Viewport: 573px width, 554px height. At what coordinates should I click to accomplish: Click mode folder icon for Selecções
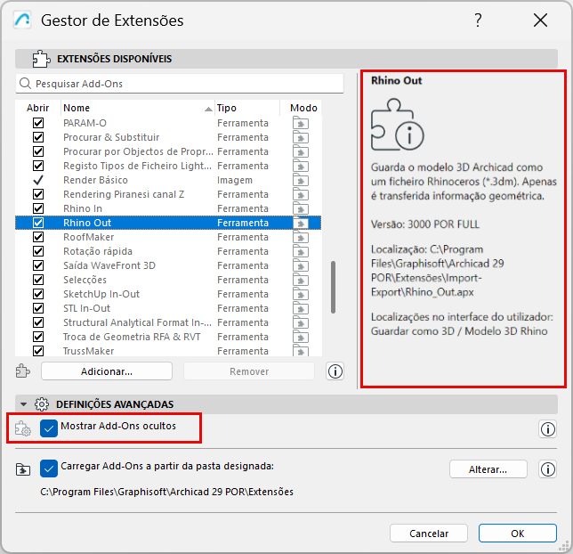click(301, 281)
